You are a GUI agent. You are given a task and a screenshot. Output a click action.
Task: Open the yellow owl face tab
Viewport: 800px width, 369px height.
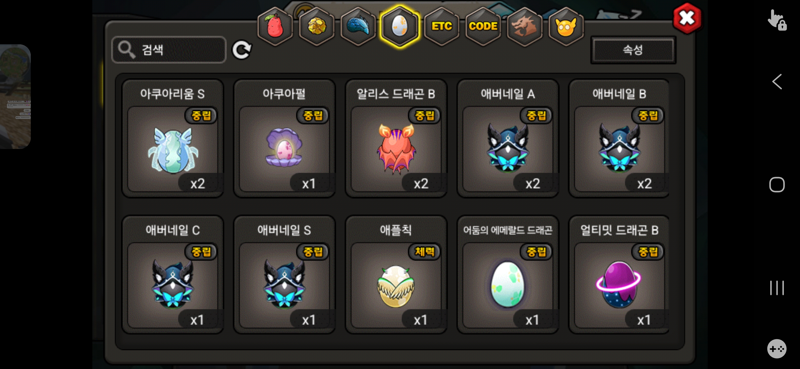coord(566,26)
